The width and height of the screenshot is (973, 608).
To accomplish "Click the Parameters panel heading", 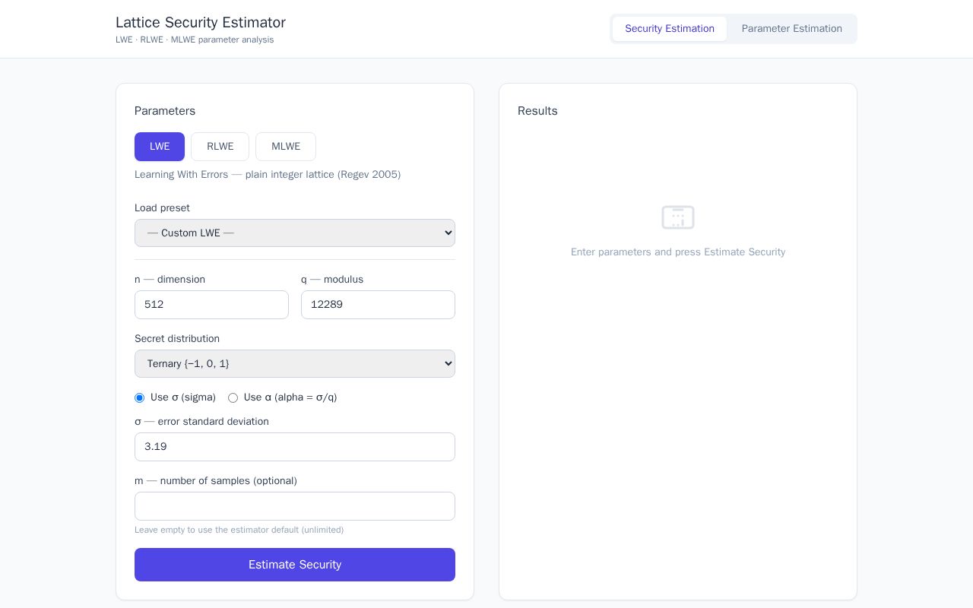I will 165,111.
